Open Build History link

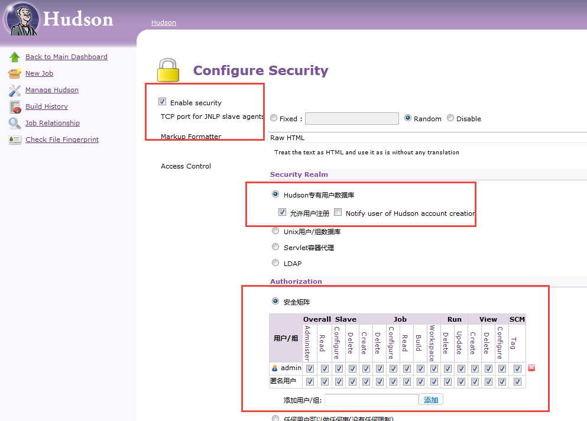point(47,106)
